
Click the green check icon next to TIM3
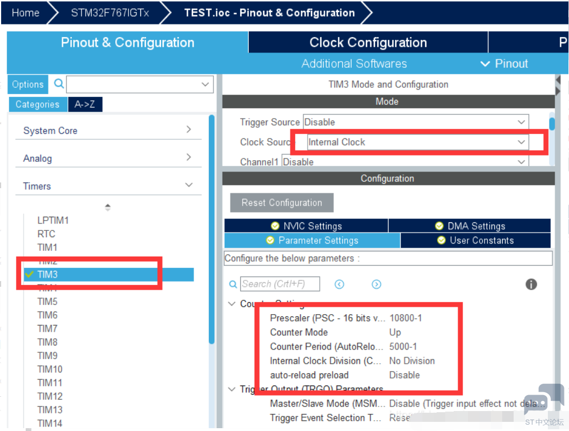[29, 274]
